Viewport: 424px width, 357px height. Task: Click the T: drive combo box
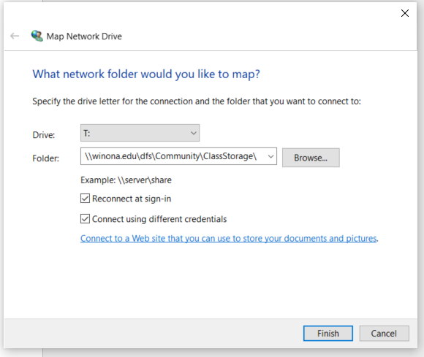[140, 133]
